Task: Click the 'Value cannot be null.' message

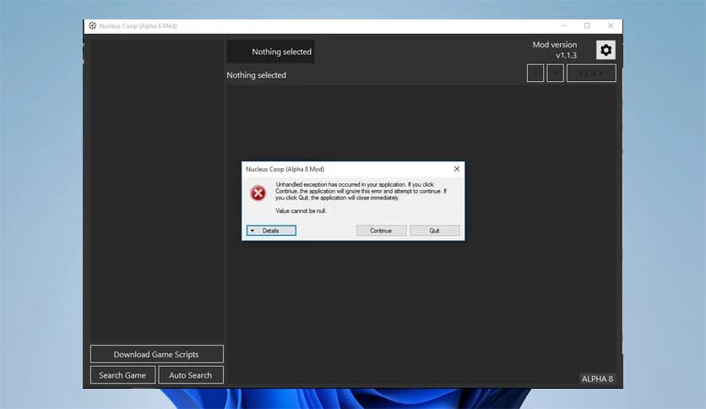Action: [x=301, y=210]
